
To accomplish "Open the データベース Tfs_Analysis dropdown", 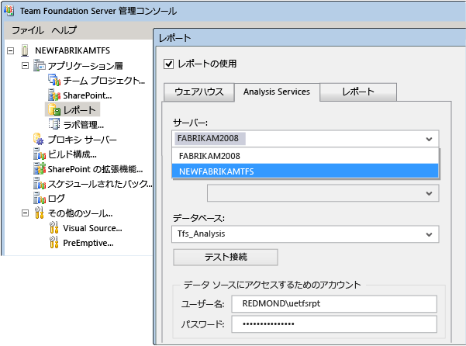I will (x=429, y=234).
